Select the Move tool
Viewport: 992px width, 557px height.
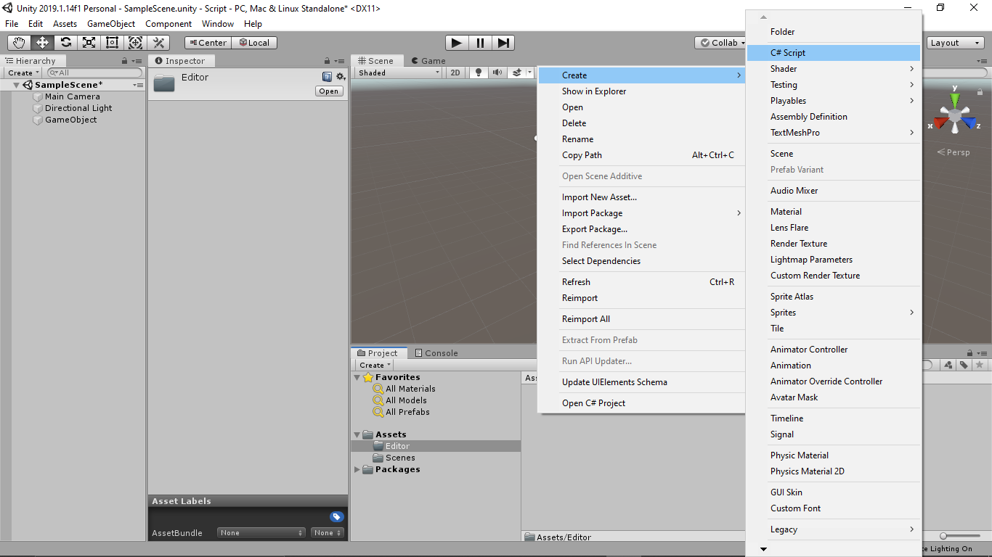[x=42, y=43]
